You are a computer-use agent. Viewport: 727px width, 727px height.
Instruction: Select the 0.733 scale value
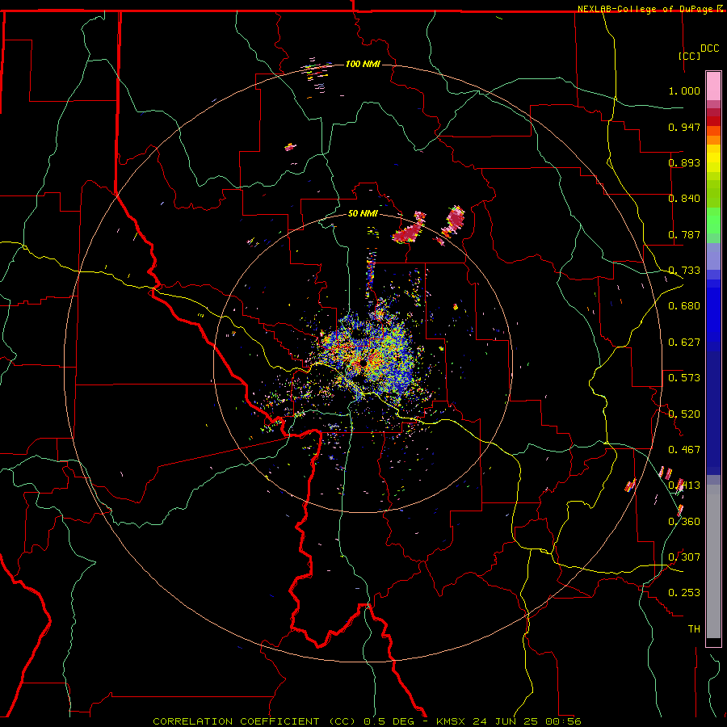(684, 271)
